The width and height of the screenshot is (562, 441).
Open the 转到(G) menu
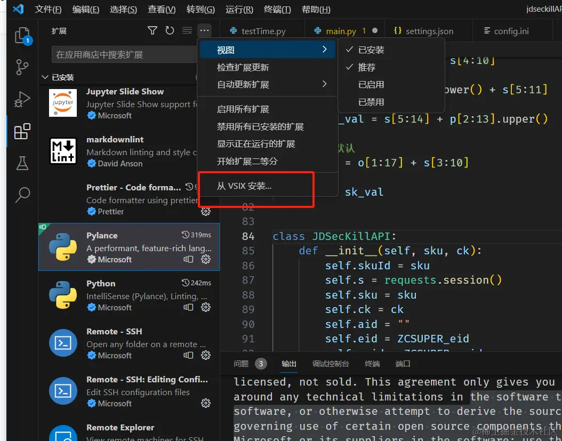click(200, 9)
